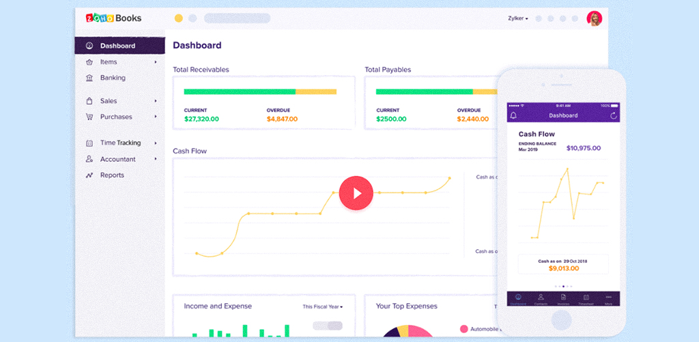Select Dashboard in the sidebar
Screen dimensions: 699x342
(117, 46)
